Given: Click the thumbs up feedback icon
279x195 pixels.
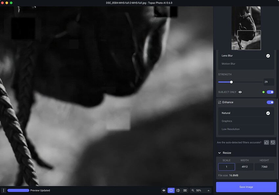Looking at the screenshot, I should [266, 142].
